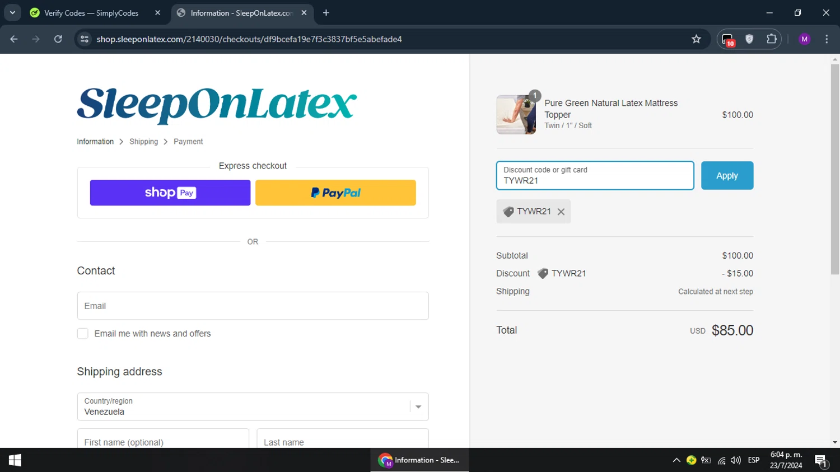Open the tab search dropdown arrow

[12, 13]
